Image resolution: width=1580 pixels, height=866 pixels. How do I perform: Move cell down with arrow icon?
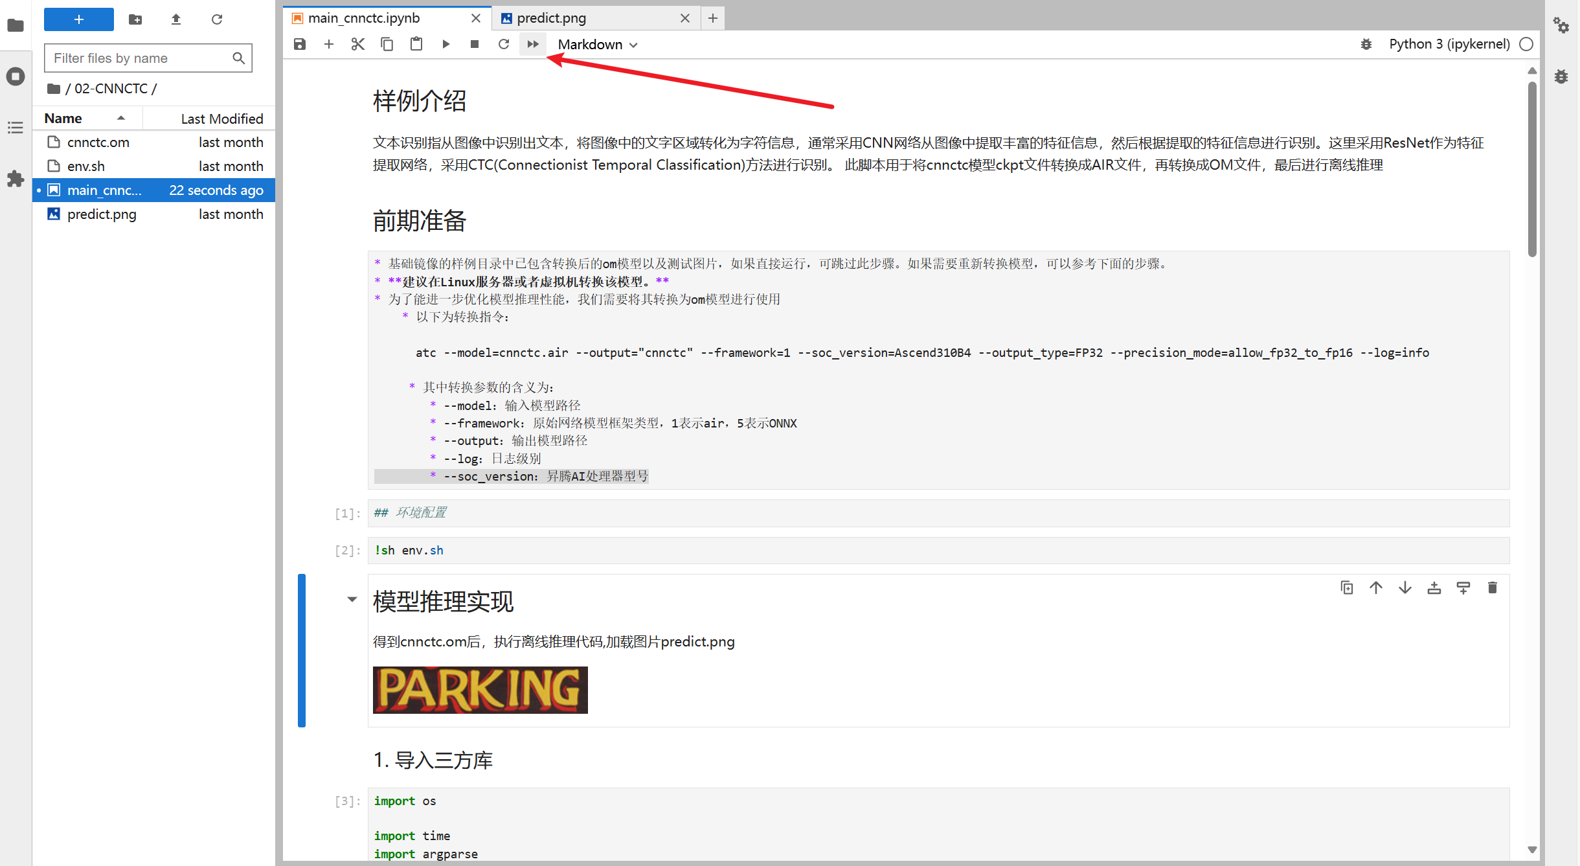1405,587
